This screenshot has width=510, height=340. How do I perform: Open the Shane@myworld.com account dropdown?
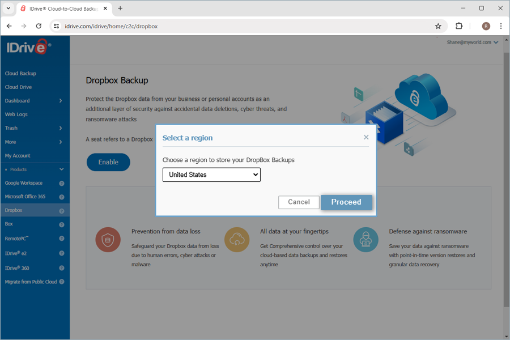[472, 42]
